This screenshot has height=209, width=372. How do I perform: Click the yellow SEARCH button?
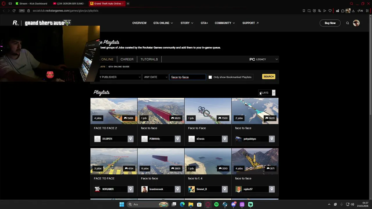click(269, 77)
